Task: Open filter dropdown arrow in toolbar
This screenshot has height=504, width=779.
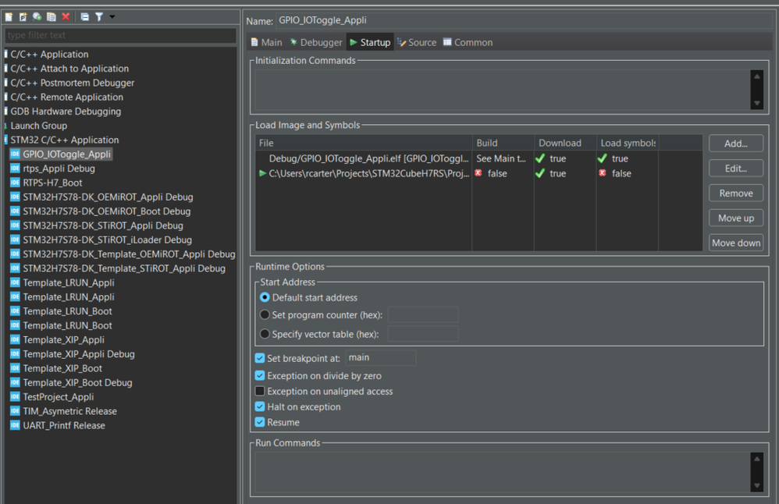Action: (112, 16)
